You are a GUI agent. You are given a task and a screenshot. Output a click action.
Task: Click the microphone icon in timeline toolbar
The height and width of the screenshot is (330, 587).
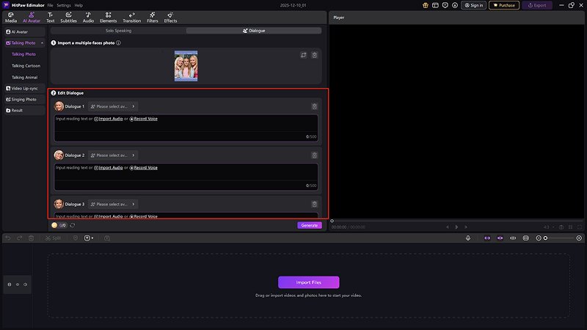click(468, 238)
